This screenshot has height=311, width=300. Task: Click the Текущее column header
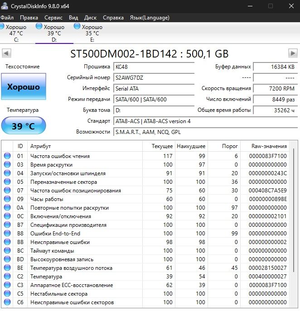pyautogui.click(x=159, y=146)
